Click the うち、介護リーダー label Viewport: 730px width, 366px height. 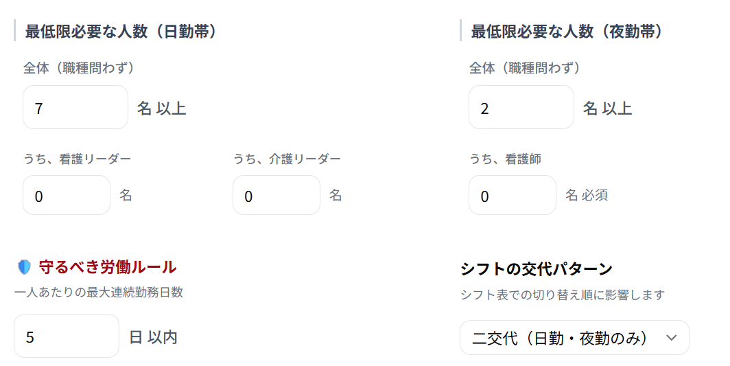(287, 159)
